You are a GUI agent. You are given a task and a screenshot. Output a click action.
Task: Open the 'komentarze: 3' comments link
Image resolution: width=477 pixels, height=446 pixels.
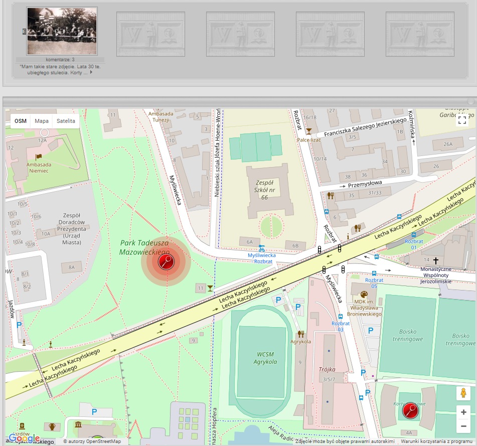pos(60,60)
